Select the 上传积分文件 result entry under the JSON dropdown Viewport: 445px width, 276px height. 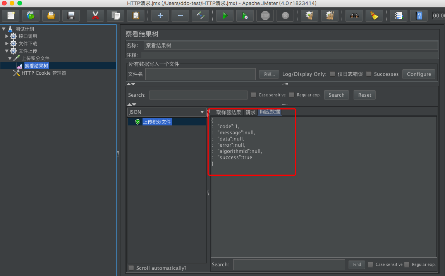(156, 122)
